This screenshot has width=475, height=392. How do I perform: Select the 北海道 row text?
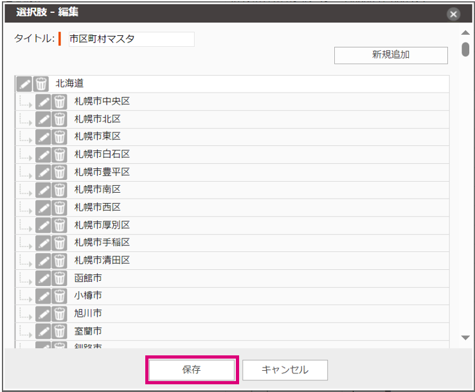pyautogui.click(x=69, y=84)
